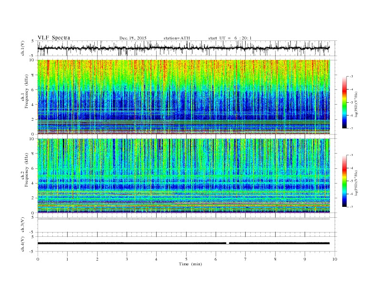Screen dimensions: 377x291
Task: Click the time axis tick label '10'
Action: coord(335,259)
